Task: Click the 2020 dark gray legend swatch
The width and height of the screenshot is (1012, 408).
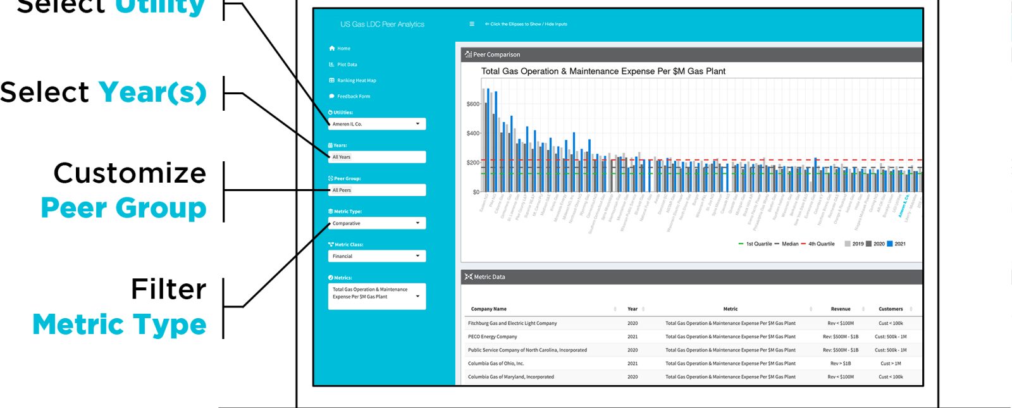Action: 869,244
